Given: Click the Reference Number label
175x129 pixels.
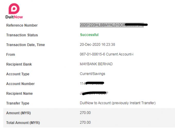Looking at the screenshot, I should tap(22, 25).
